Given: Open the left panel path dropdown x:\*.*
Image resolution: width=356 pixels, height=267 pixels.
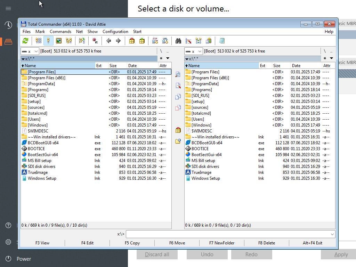Looking at the screenshot, I should [23, 59].
